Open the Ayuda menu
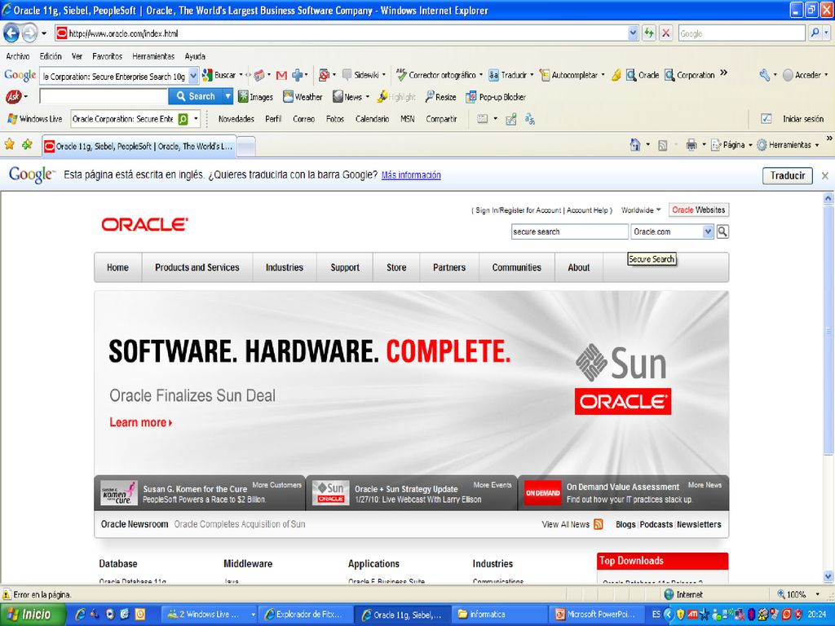Screen dimensions: 835x626 (195, 56)
